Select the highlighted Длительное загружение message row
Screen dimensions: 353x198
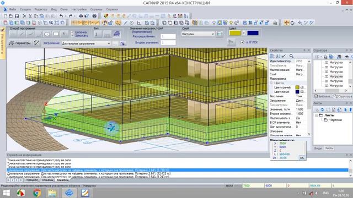click(178, 170)
